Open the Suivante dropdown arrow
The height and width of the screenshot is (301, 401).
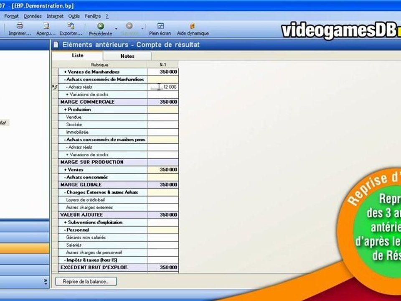(x=142, y=29)
